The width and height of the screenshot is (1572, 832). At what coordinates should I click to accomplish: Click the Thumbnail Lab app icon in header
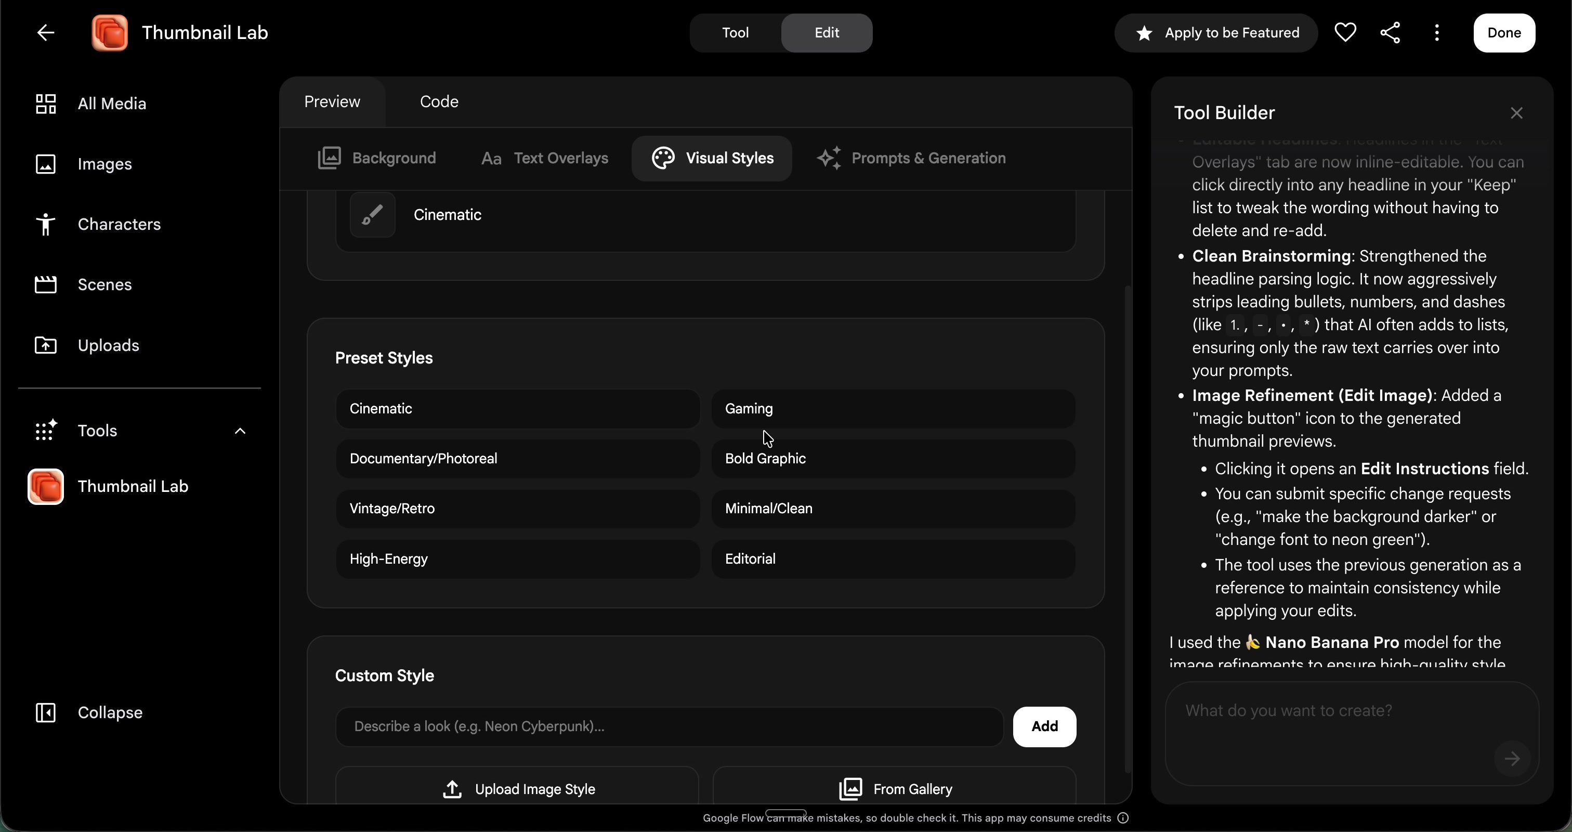coord(110,33)
